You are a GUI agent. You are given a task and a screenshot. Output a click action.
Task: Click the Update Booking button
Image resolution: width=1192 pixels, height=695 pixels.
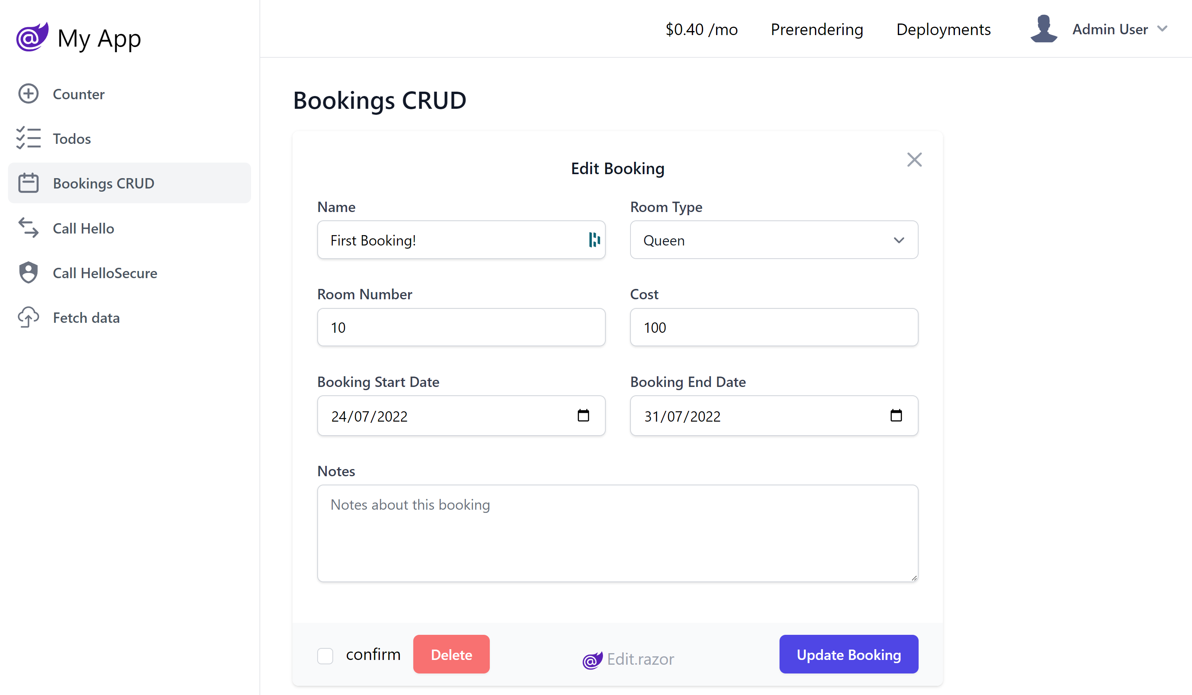point(848,654)
